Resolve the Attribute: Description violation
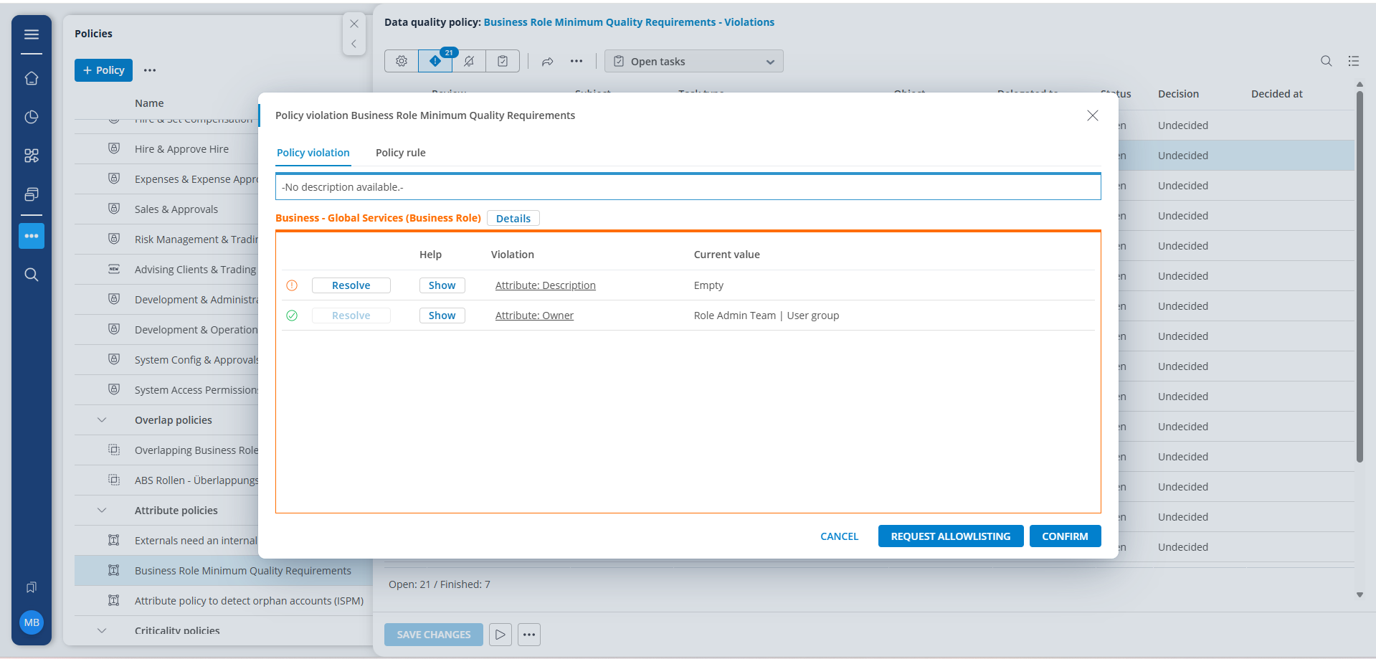1376x659 pixels. point(351,285)
